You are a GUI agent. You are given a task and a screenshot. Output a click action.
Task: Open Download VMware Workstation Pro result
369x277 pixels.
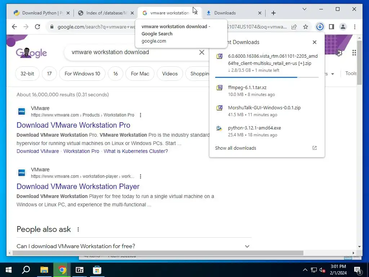tap(74, 125)
